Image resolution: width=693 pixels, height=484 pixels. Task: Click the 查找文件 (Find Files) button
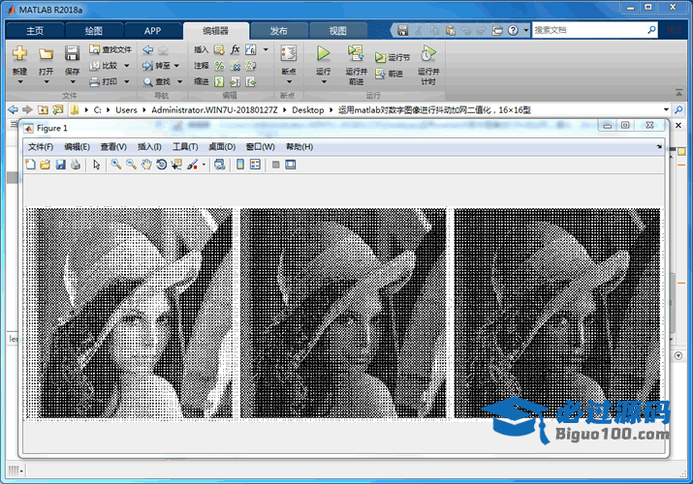[110, 49]
